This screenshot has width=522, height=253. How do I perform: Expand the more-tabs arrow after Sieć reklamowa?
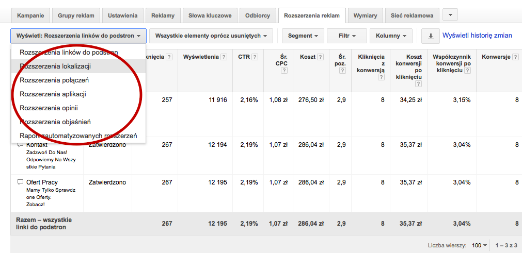click(x=450, y=15)
